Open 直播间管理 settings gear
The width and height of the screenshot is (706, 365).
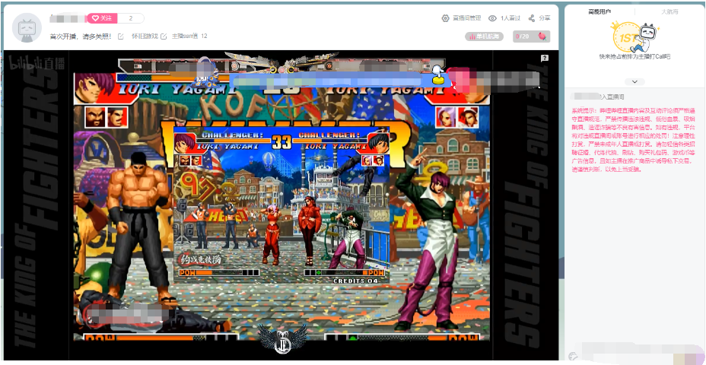(445, 18)
